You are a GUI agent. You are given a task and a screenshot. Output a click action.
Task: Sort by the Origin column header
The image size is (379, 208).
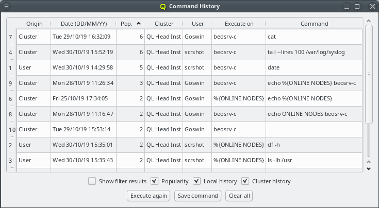click(34, 24)
